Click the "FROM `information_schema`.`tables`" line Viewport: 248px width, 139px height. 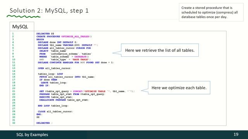point(65,54)
